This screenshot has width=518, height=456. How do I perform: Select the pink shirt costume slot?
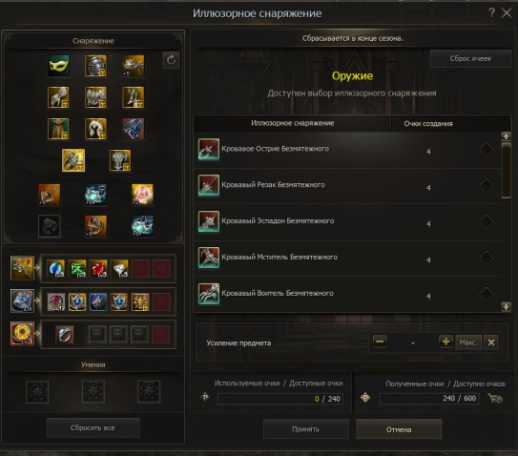(142, 195)
